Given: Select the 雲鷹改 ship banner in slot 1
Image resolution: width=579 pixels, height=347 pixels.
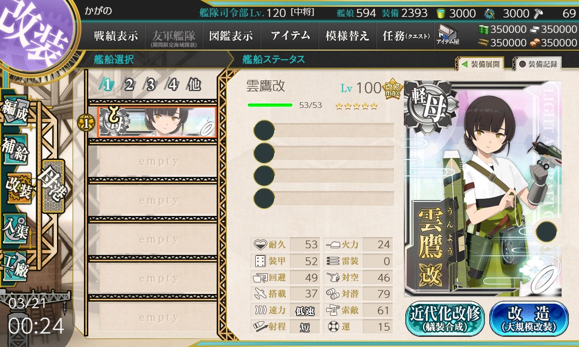Looking at the screenshot, I should pyautogui.click(x=156, y=122).
